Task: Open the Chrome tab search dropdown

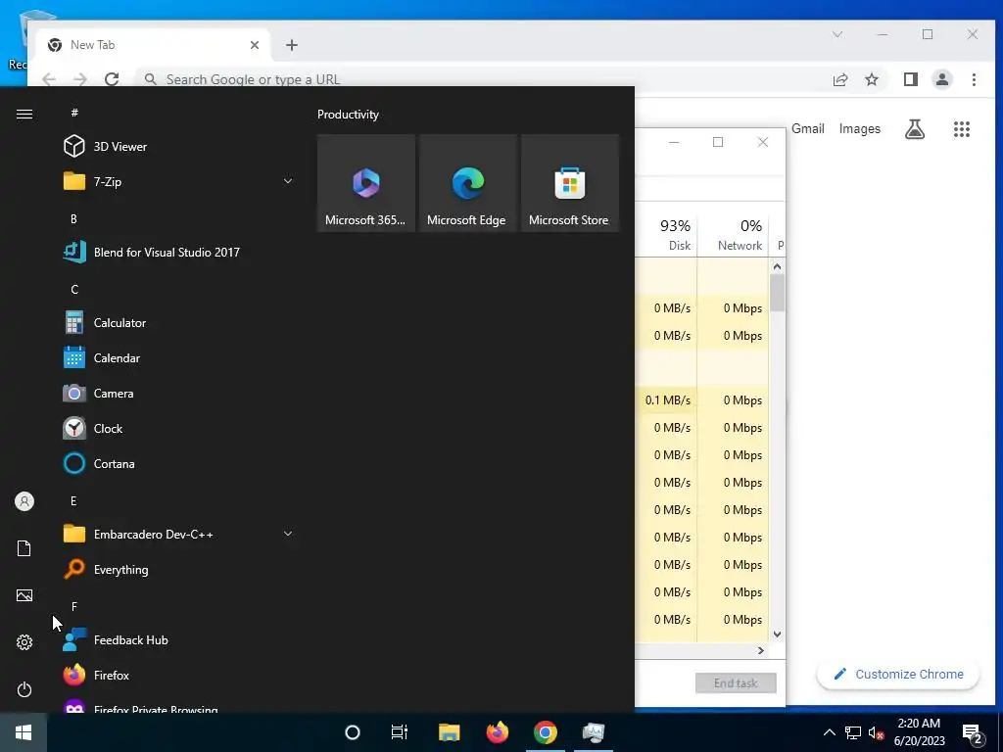Action: pos(837,34)
